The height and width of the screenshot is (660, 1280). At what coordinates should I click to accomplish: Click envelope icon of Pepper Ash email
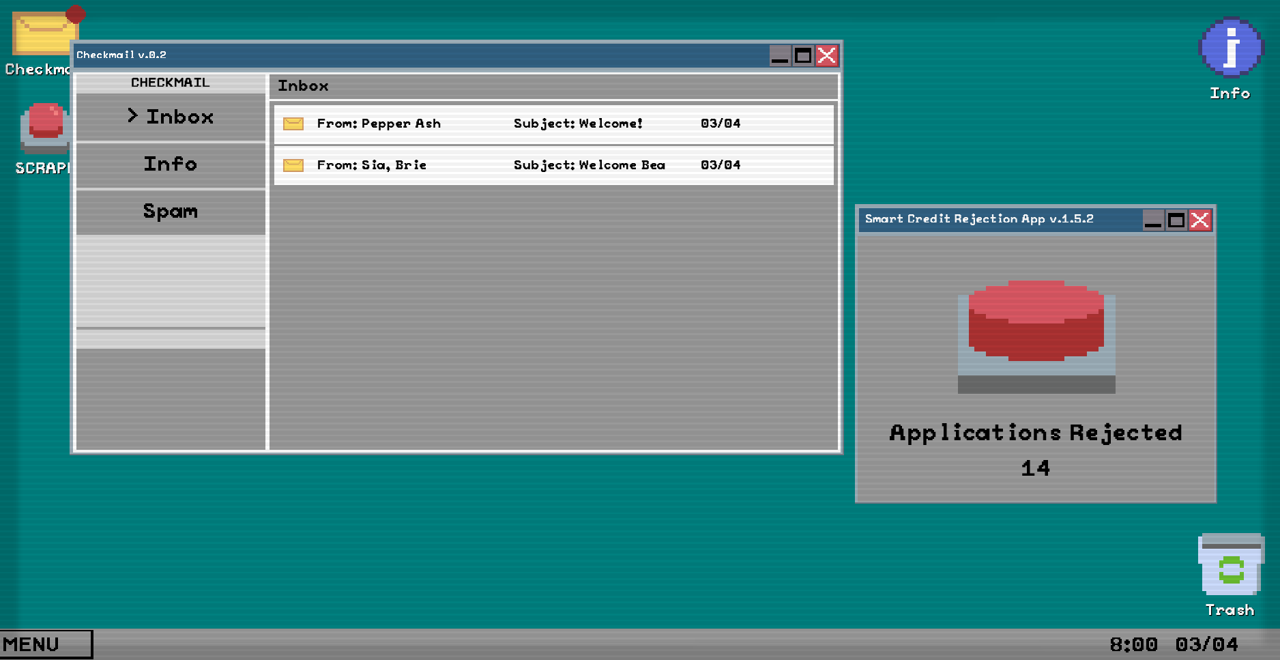pos(293,124)
